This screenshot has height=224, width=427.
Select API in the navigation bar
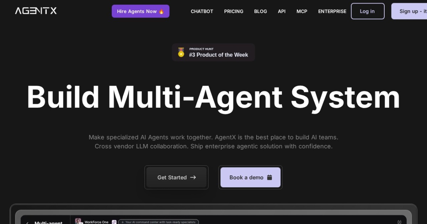(282, 11)
